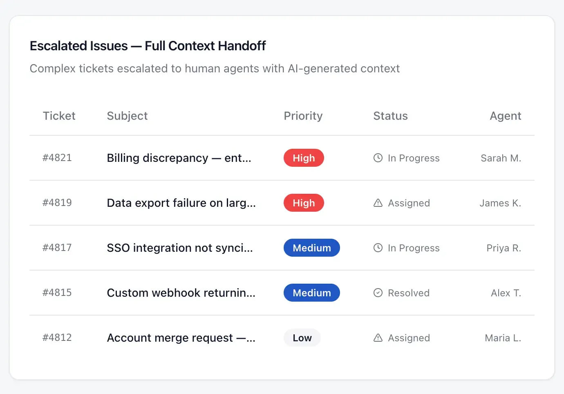
Task: Toggle the Medium badge on the webhook ticket
Action: tap(312, 293)
